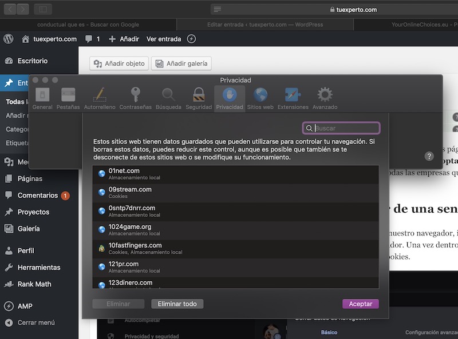Open Comentarios in the WordPress sidebar

click(37, 196)
